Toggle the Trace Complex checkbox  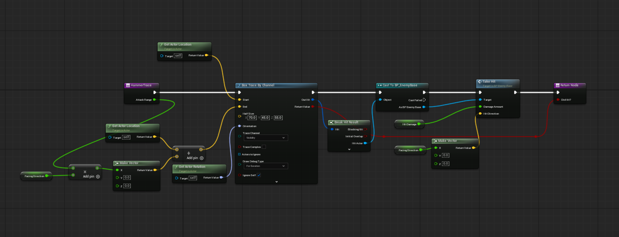tap(264, 147)
